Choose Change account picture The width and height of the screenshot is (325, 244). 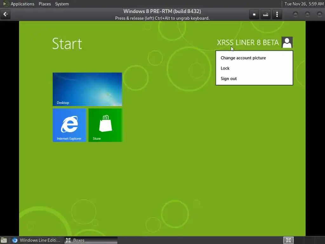(x=243, y=58)
